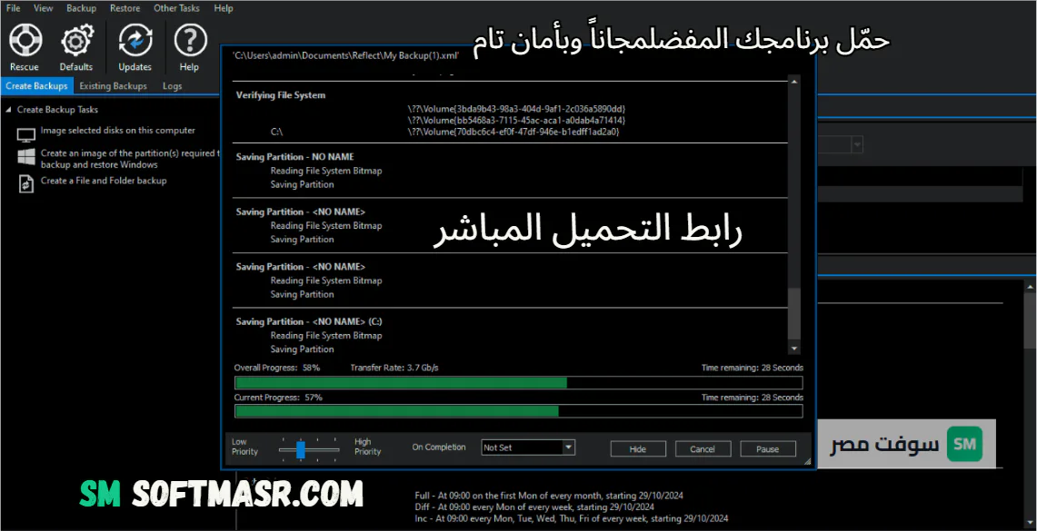
Task: Click the Inc schedule line text
Action: click(x=572, y=519)
